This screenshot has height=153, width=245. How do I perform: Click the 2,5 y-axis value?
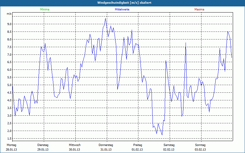pos(9,123)
